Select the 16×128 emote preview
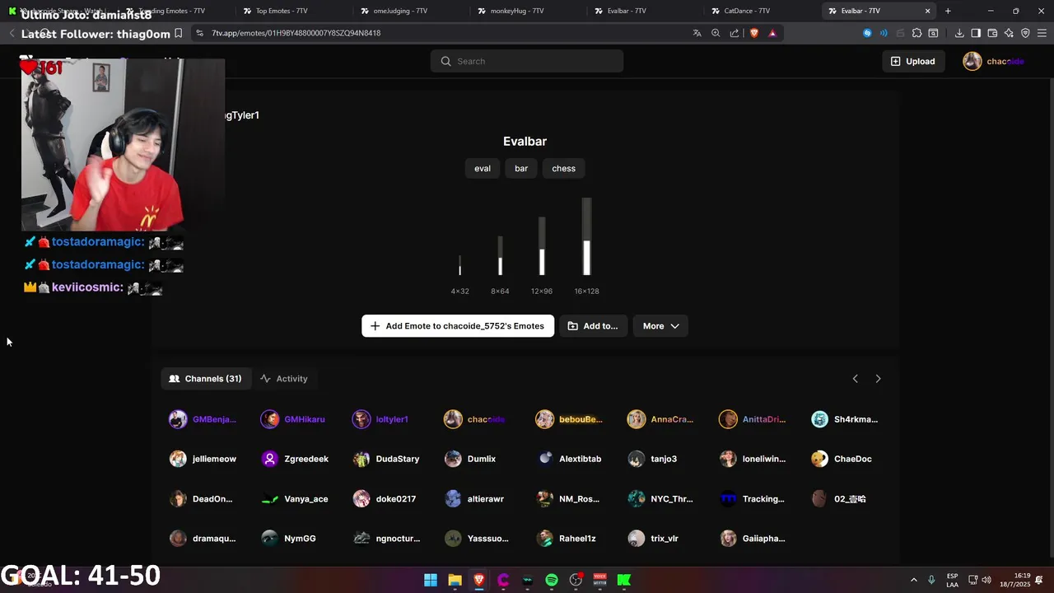1054x593 pixels. (586, 237)
